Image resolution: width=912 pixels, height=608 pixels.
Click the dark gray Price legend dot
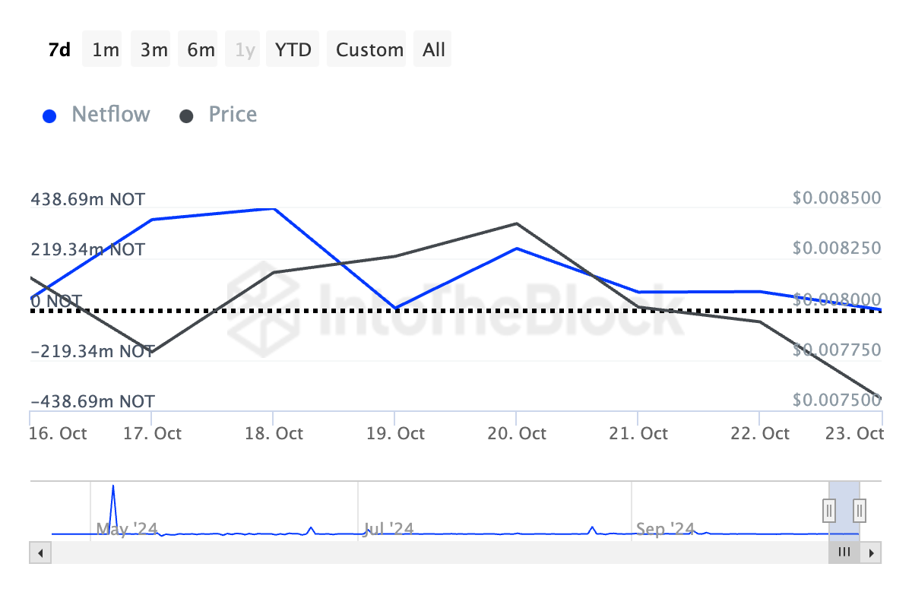click(186, 116)
